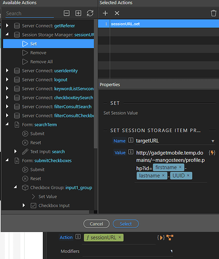The height and width of the screenshot is (259, 219).
Task: Open the dynamic data picker for Value
Action: 212,153
